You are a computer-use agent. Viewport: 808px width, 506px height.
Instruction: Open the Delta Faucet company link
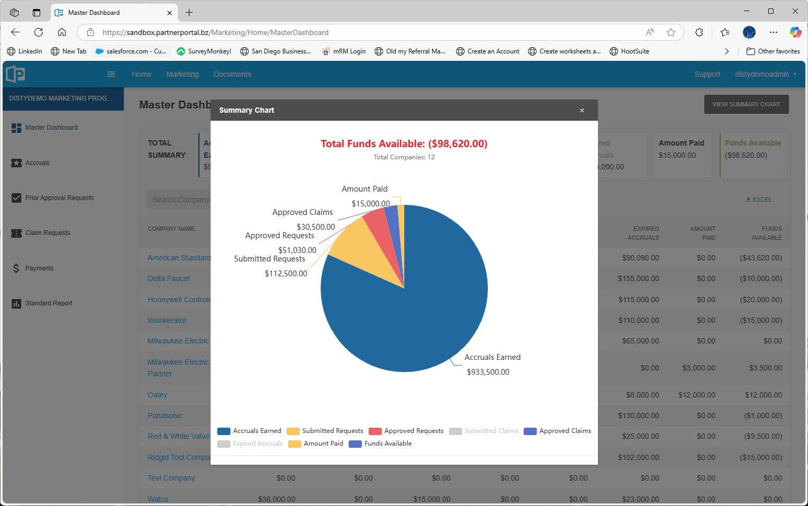(169, 278)
